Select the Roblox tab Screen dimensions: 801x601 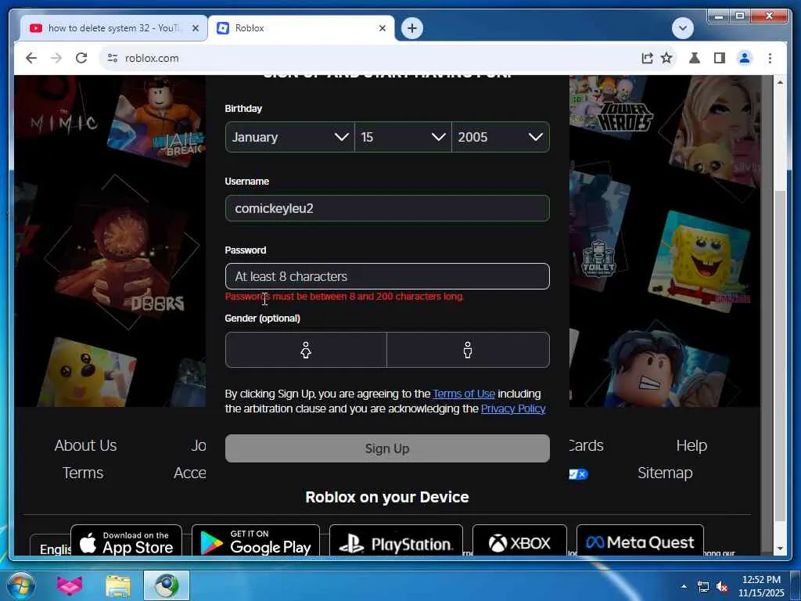[301, 28]
